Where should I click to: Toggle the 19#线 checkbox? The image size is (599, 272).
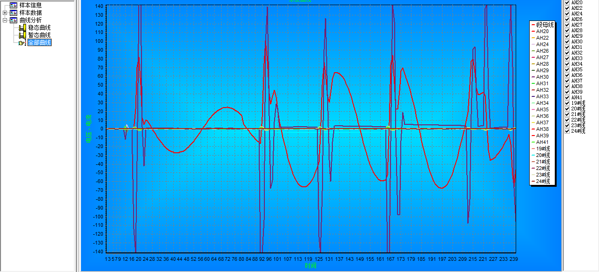pyautogui.click(x=567, y=103)
